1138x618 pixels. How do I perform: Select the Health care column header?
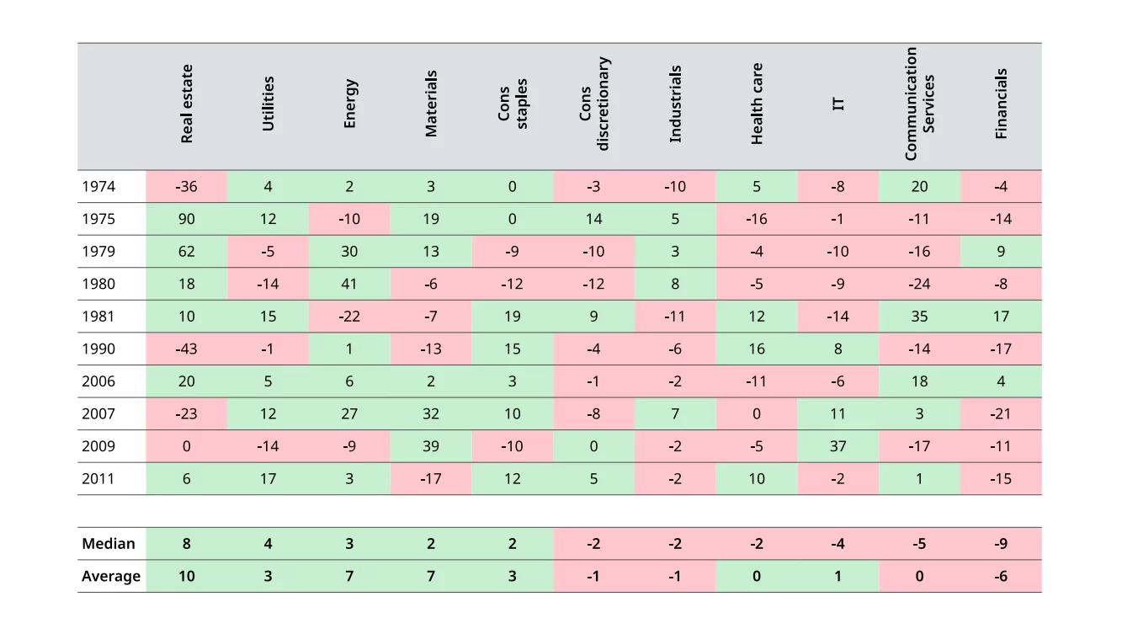757,104
